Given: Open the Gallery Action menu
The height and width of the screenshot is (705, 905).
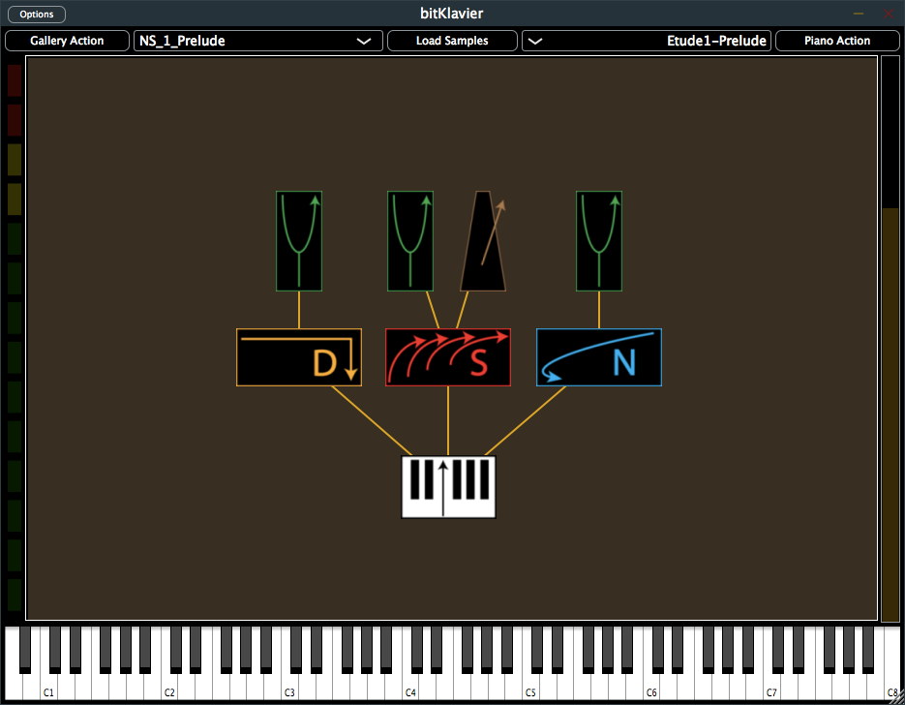Looking at the screenshot, I should [67, 41].
